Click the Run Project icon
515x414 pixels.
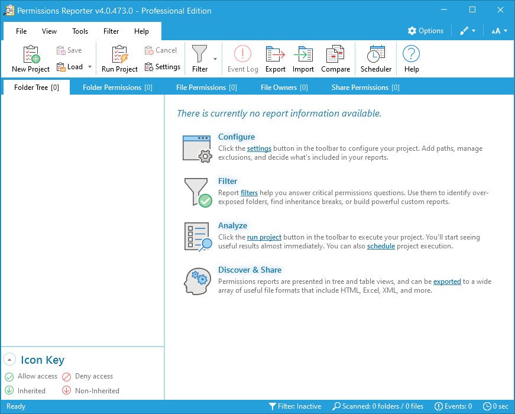pos(119,54)
